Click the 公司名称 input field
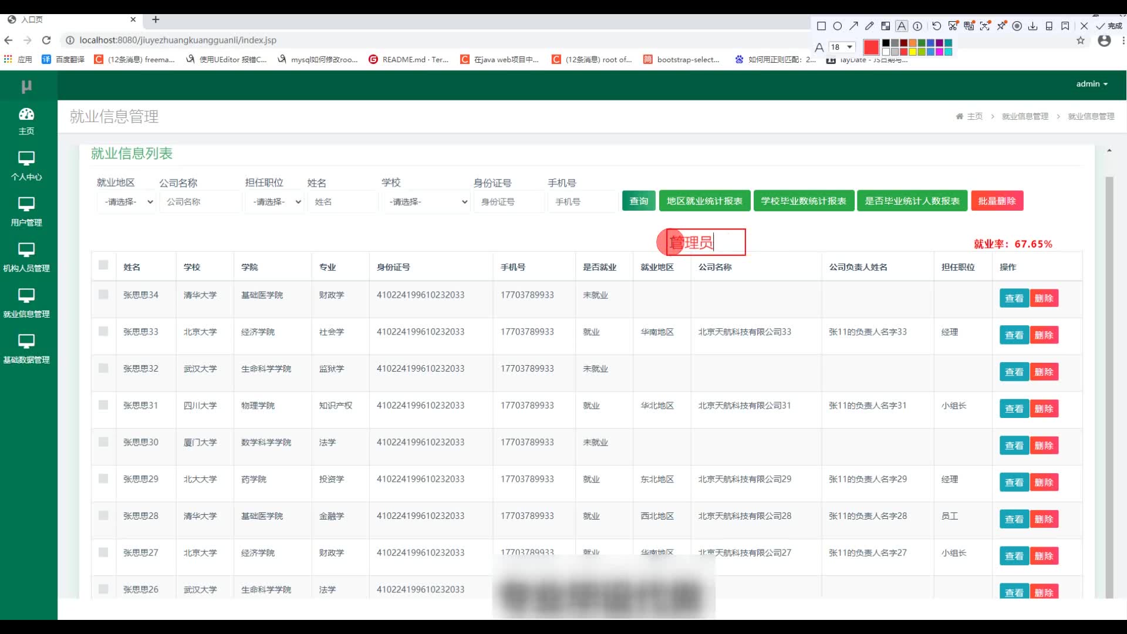 [200, 201]
